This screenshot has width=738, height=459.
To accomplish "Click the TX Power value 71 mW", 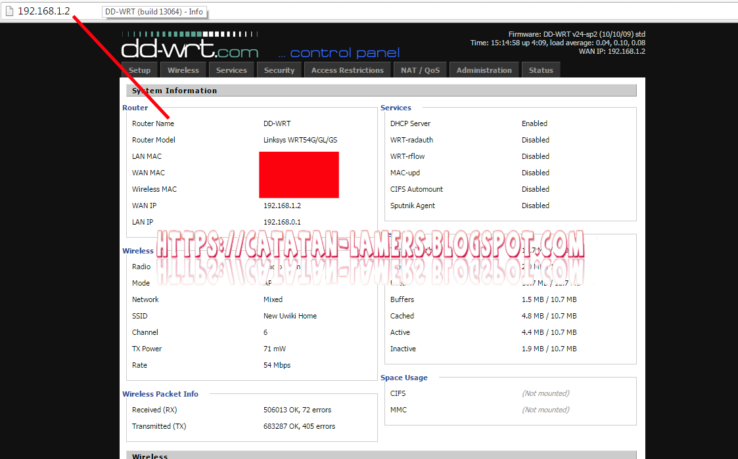I will coord(275,349).
